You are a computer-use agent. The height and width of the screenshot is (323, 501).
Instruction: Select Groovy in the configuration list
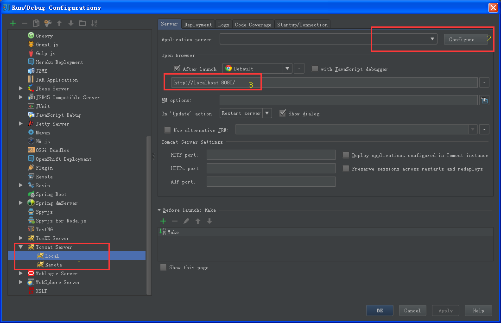[44, 36]
